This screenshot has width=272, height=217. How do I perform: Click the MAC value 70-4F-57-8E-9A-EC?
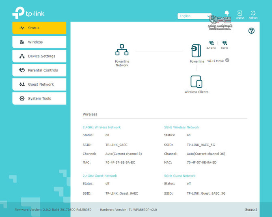click(x=120, y=163)
